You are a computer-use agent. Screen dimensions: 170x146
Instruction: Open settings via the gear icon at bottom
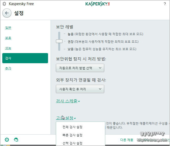tap(7, 140)
